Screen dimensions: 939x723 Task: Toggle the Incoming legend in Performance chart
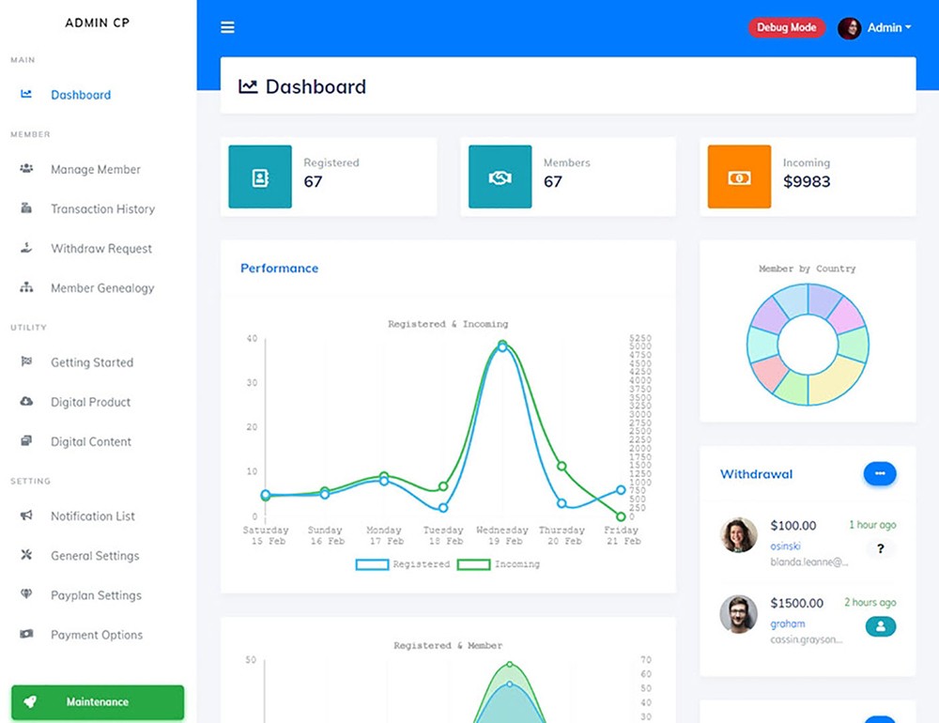point(499,564)
